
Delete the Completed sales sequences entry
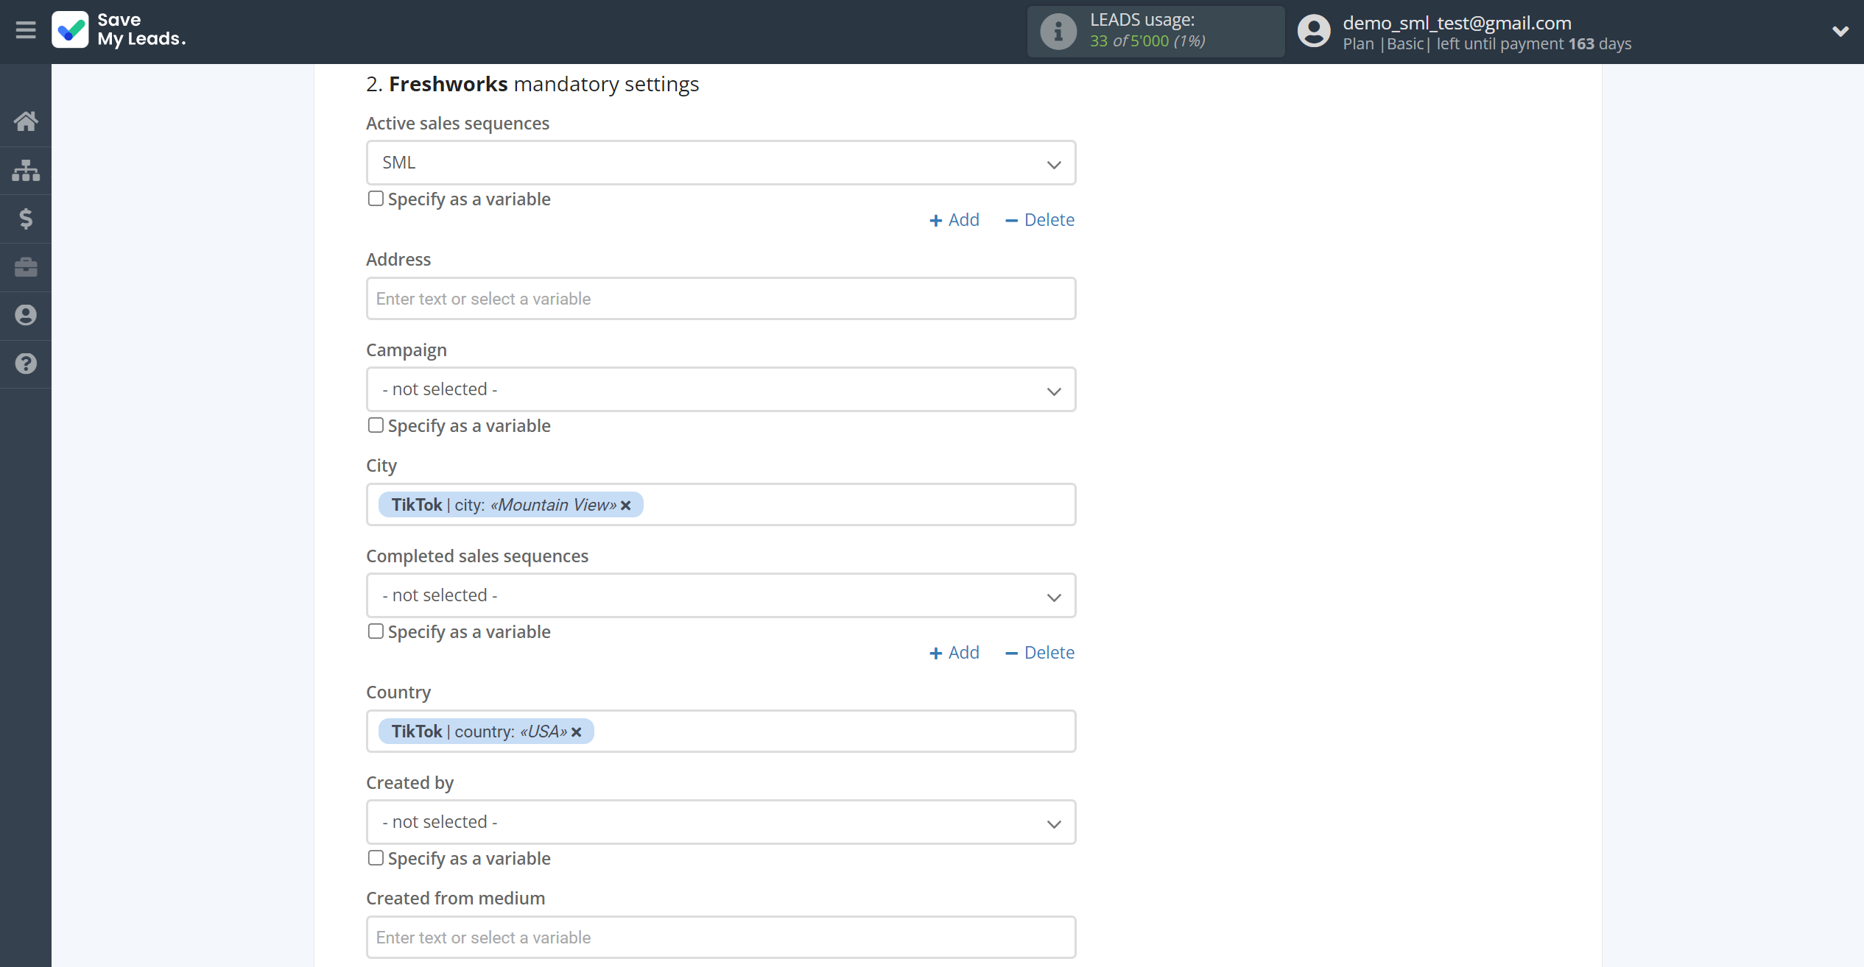[x=1040, y=653]
